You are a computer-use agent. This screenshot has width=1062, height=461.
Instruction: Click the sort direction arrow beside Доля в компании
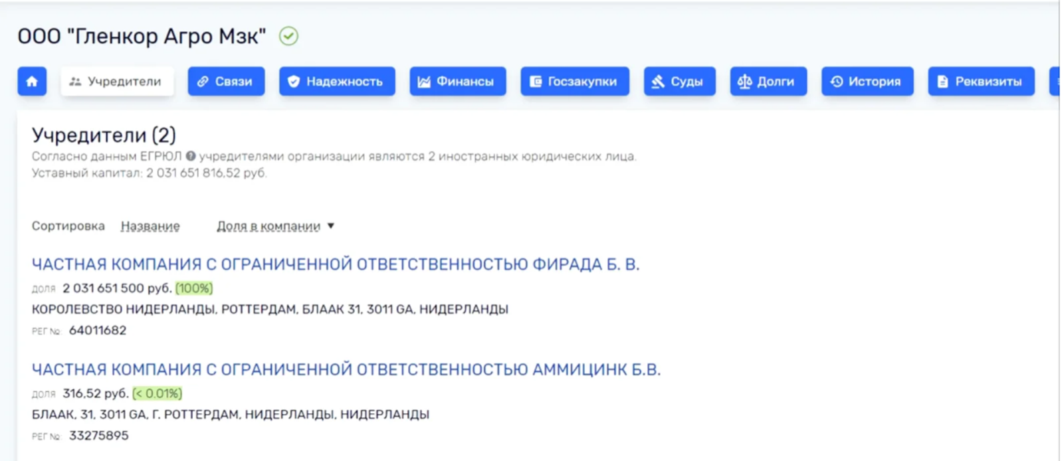coord(331,226)
